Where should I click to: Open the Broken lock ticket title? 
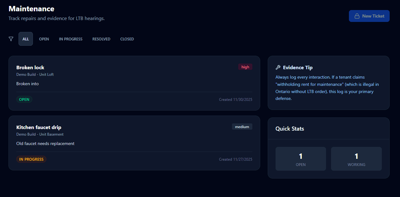point(30,67)
